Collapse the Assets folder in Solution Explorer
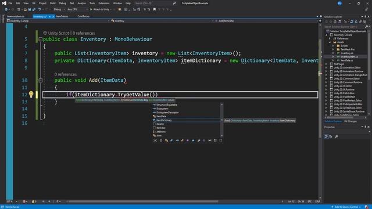The height and width of the screenshot is (209, 372). coord(330,42)
